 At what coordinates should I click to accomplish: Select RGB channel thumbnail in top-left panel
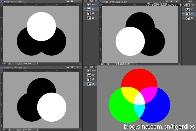89,5
